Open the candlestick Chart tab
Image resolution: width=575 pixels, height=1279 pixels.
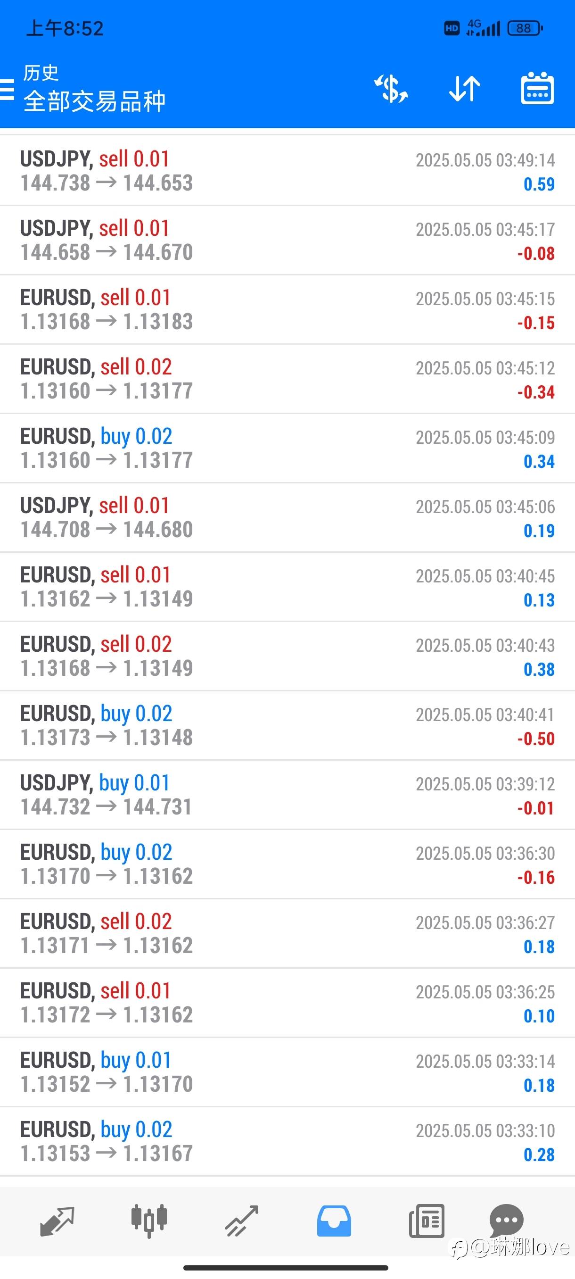coord(149,1221)
